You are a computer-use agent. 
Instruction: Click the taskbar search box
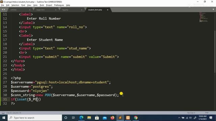point(35,118)
